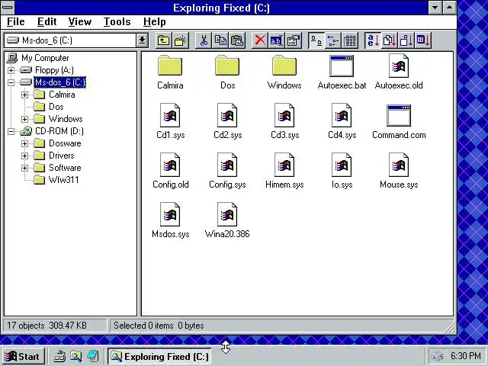Open the drive selector dropdown arrow
The width and height of the screenshot is (488, 366).
pyautogui.click(x=142, y=40)
